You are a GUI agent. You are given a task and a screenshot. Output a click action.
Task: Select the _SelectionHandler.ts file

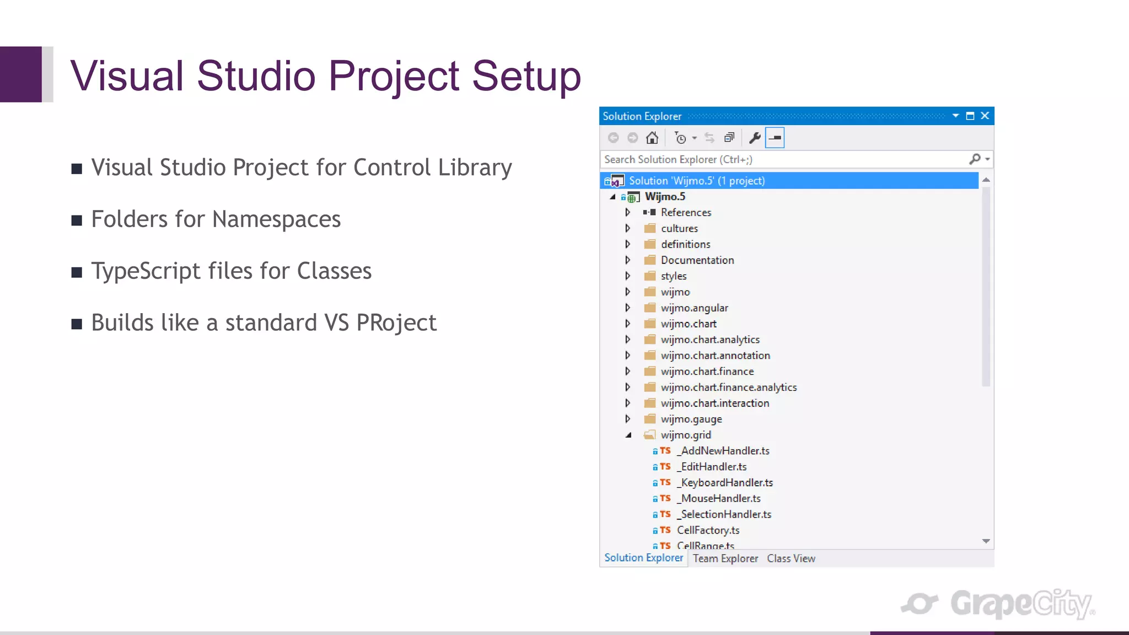click(724, 514)
